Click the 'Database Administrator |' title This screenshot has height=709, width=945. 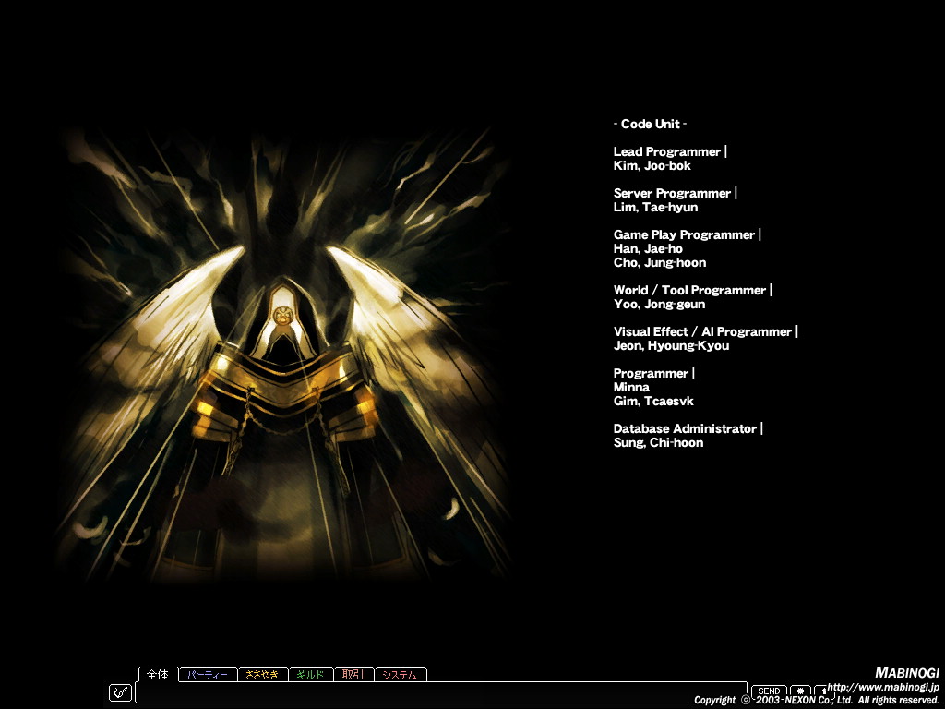coord(688,428)
